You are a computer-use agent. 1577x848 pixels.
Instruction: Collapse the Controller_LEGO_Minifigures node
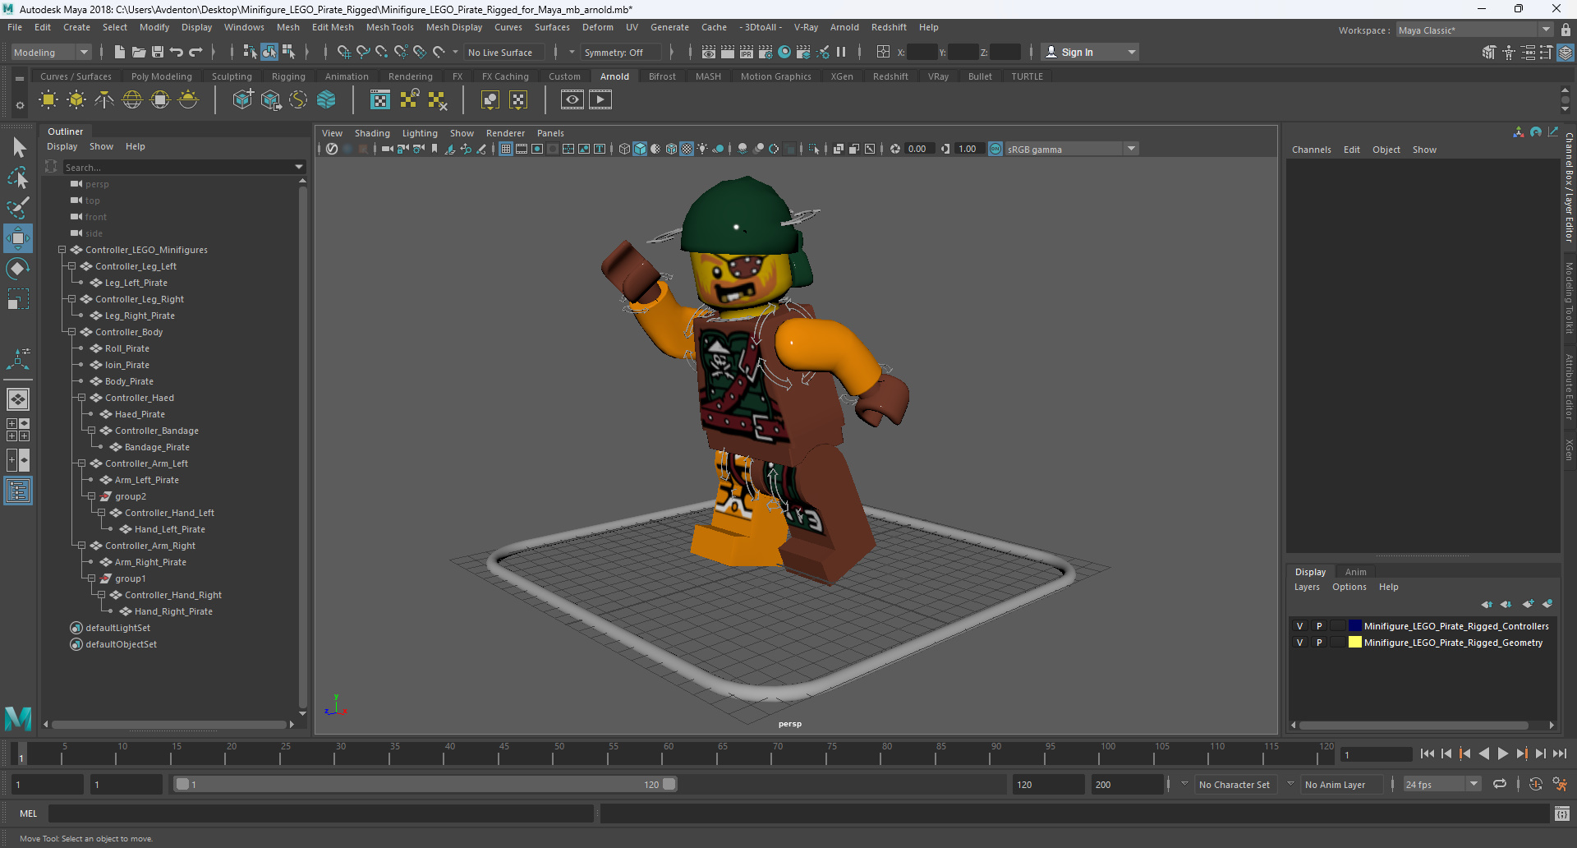coord(62,250)
